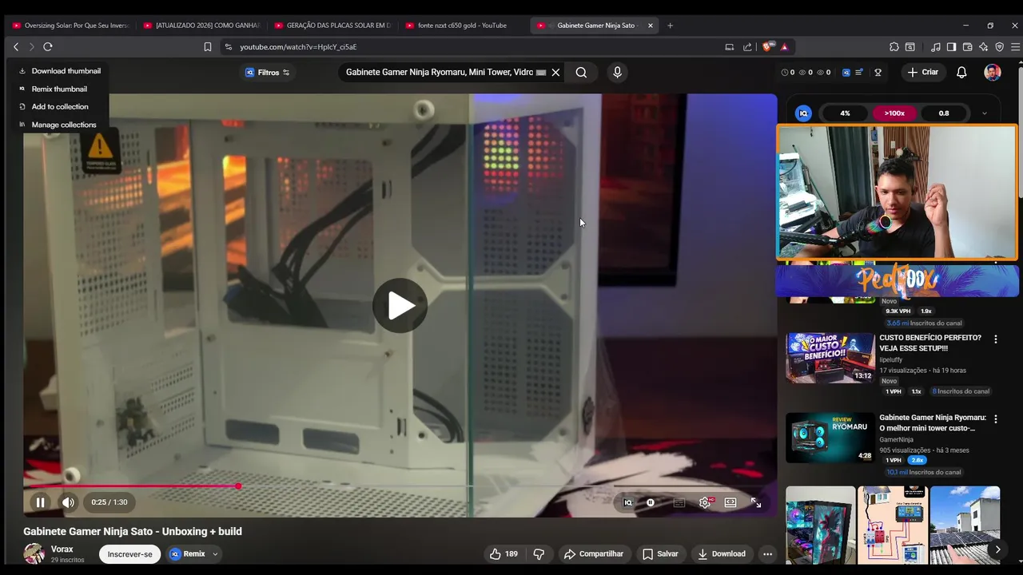Image resolution: width=1023 pixels, height=575 pixels.
Task: Go back with browser back arrow
Action: tap(16, 47)
